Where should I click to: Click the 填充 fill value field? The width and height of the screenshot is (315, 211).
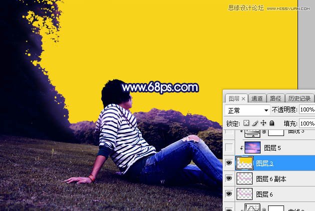(x=307, y=123)
